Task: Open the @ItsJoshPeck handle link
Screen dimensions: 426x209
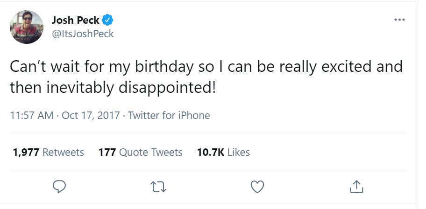Action: tap(82, 34)
